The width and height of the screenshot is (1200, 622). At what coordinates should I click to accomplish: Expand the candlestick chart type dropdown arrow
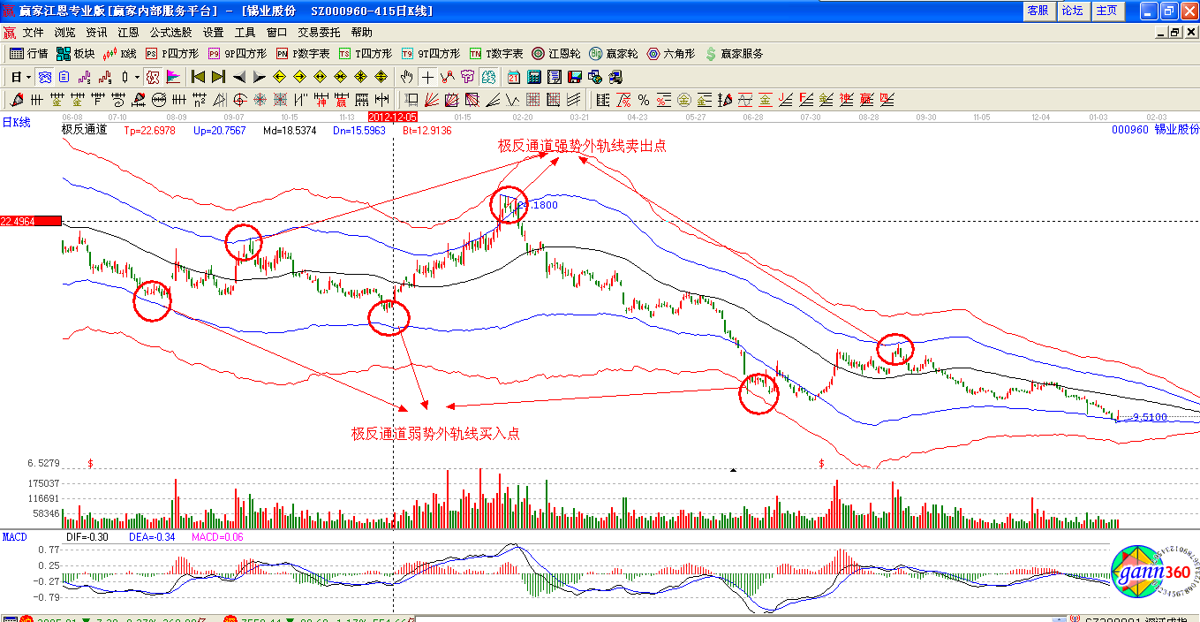[137, 77]
